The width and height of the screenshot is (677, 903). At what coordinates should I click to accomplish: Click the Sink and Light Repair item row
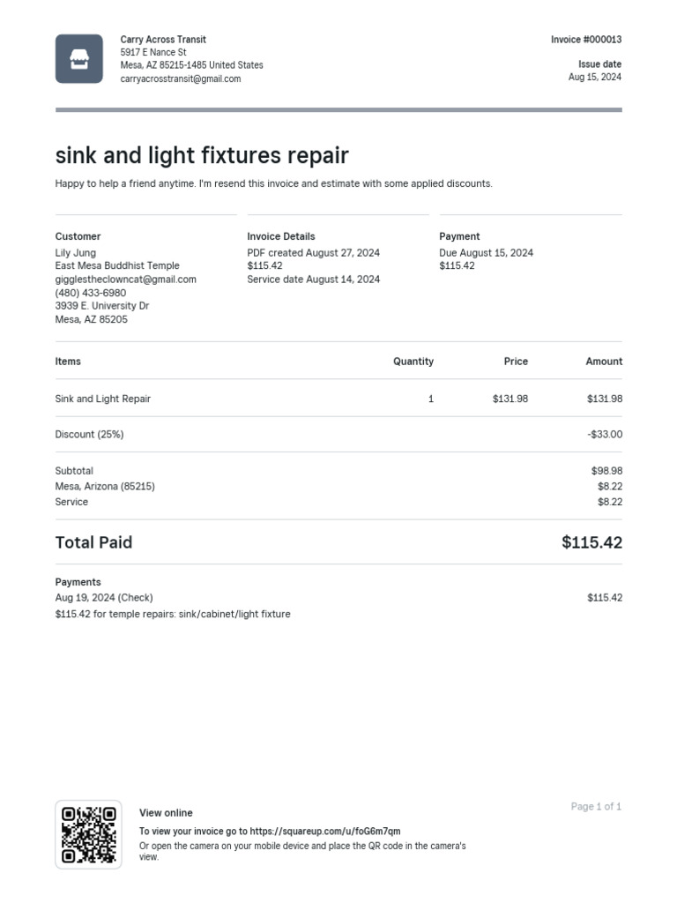[103, 399]
